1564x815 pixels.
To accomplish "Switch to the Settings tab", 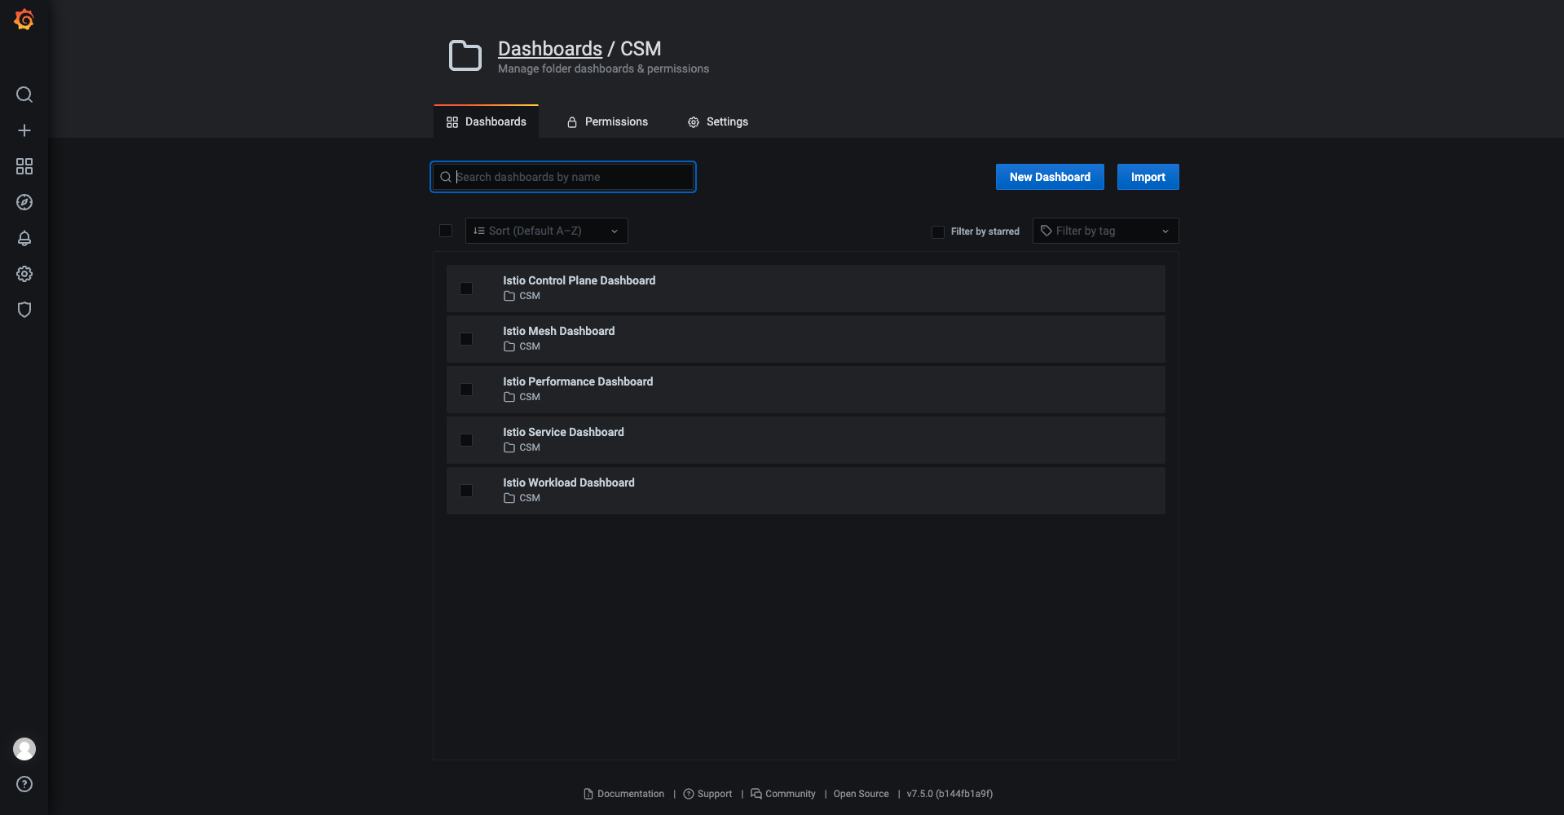I will tap(718, 121).
